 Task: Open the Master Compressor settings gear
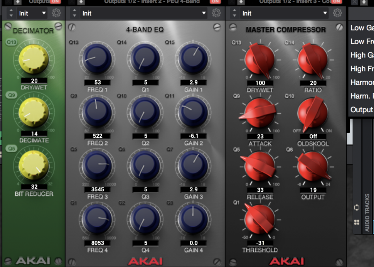point(337,13)
